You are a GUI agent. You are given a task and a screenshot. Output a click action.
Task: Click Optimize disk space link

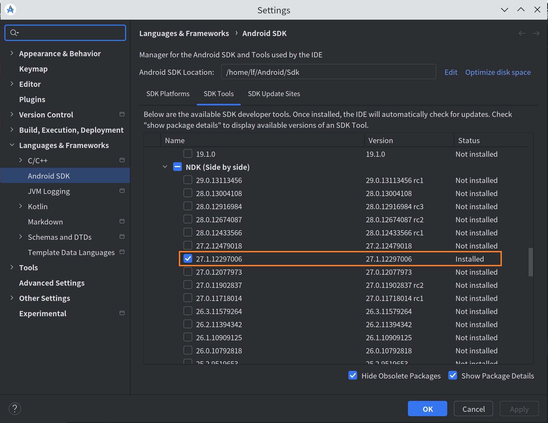[x=498, y=72]
